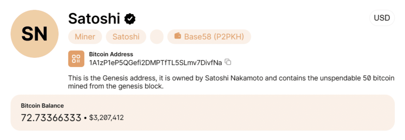This screenshot has height=140, width=405.
Task: Click the empty tag pill
Action: (157, 37)
